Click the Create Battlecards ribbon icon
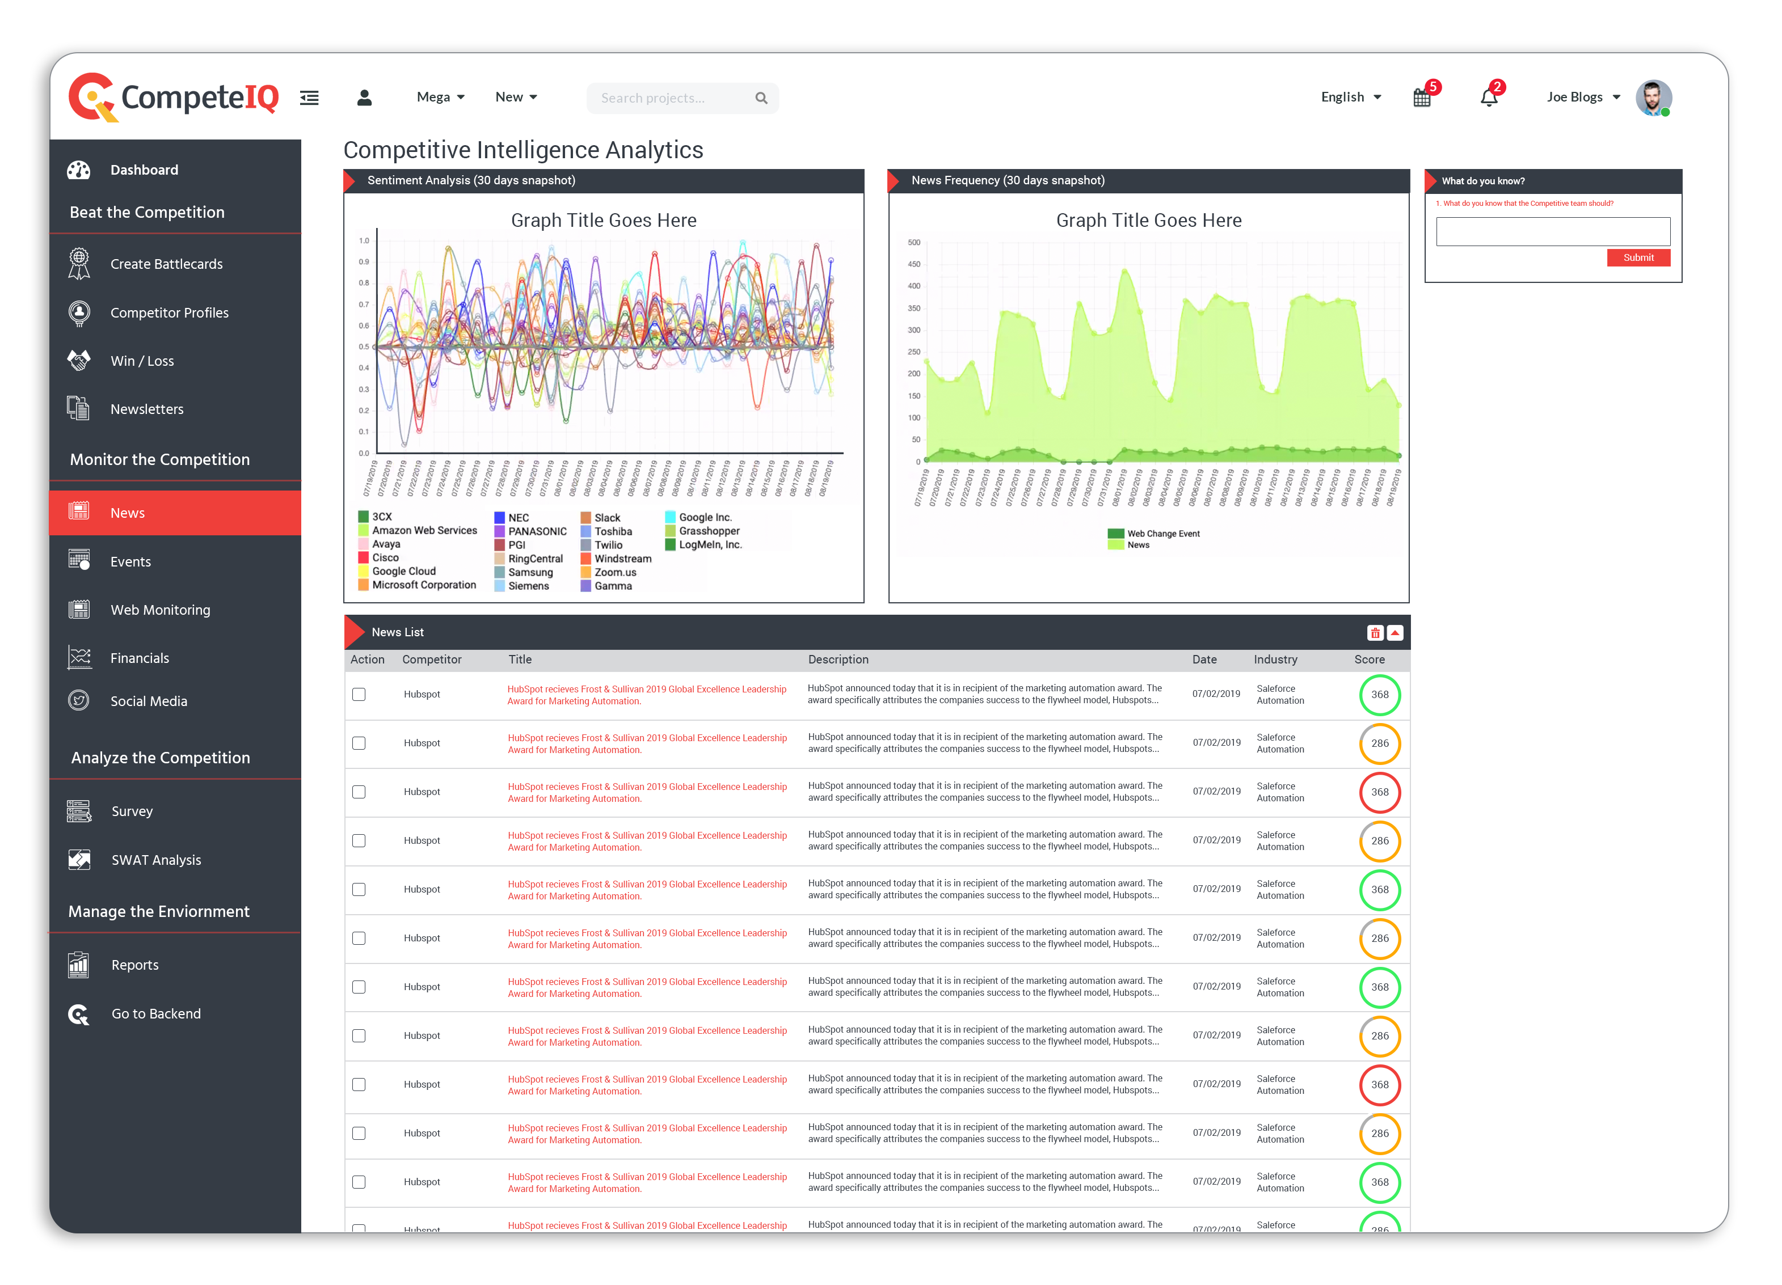1782x1285 pixels. click(78, 264)
